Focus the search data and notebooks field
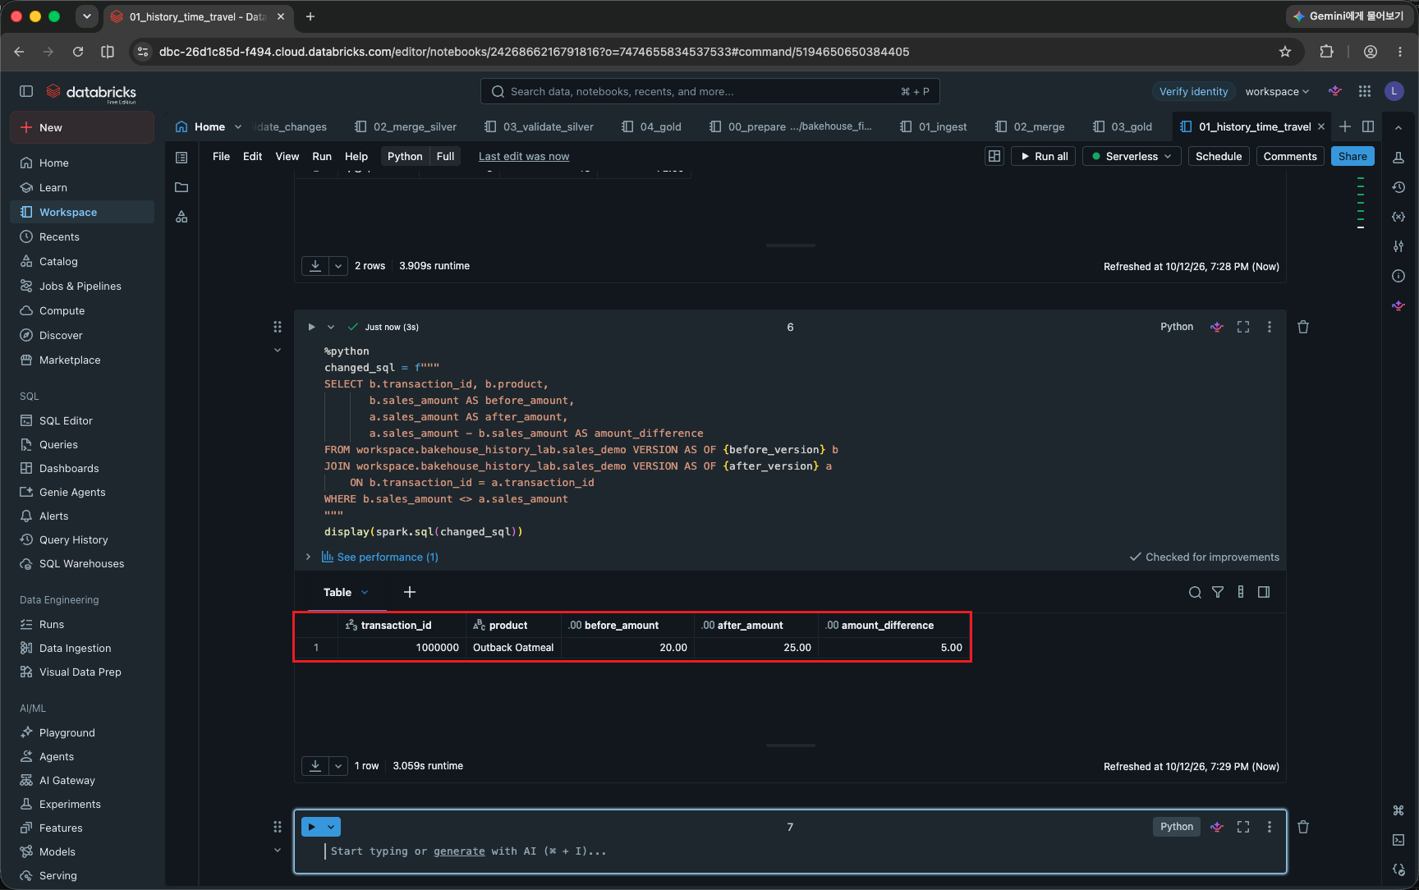The width and height of the screenshot is (1419, 890). [x=710, y=91]
